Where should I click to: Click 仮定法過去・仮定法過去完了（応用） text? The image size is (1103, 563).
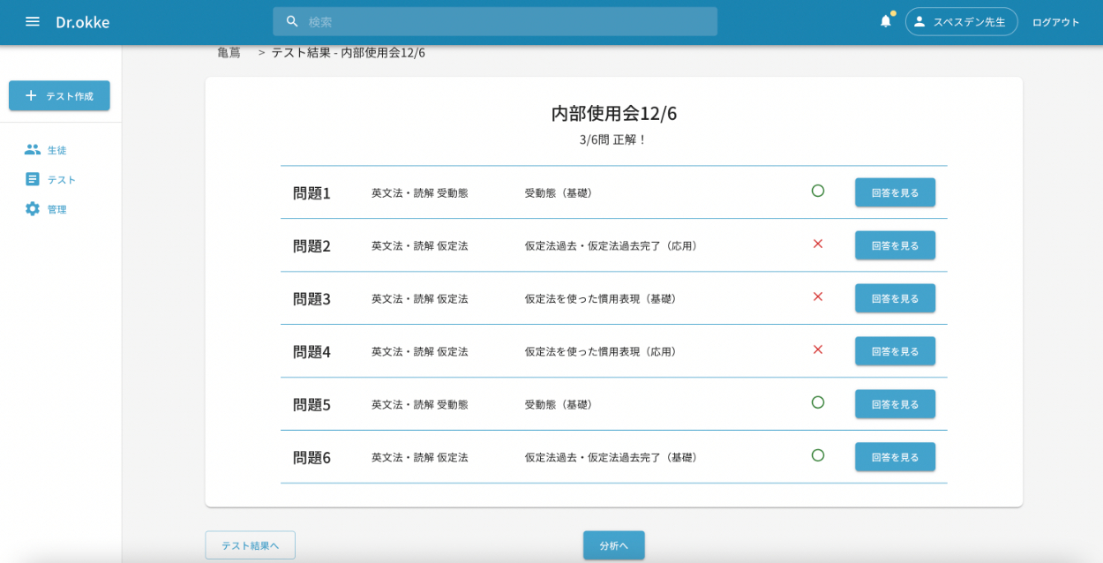click(613, 246)
